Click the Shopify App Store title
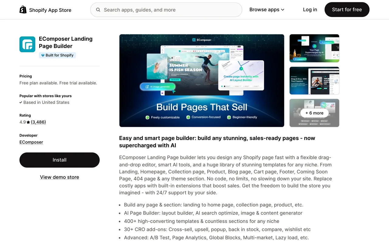 [50, 10]
